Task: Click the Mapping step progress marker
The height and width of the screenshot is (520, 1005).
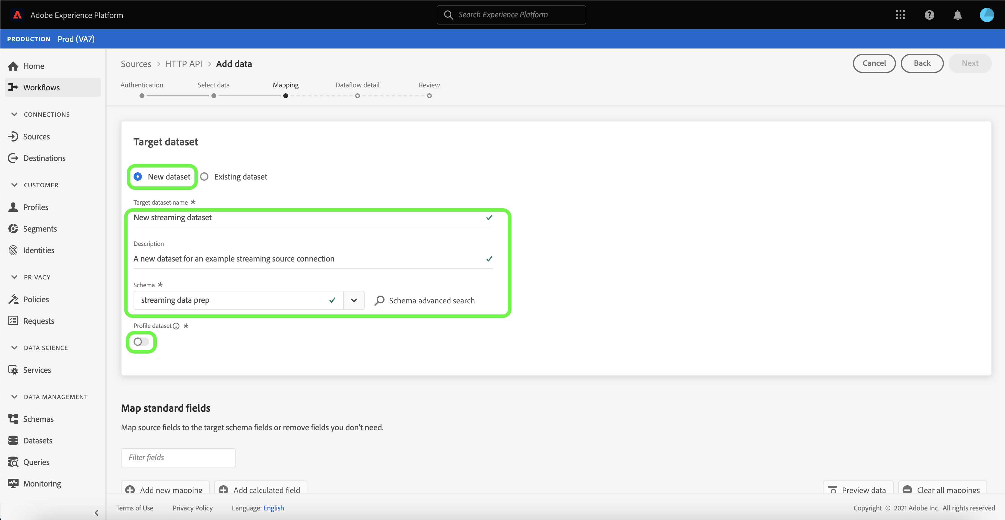Action: [286, 95]
